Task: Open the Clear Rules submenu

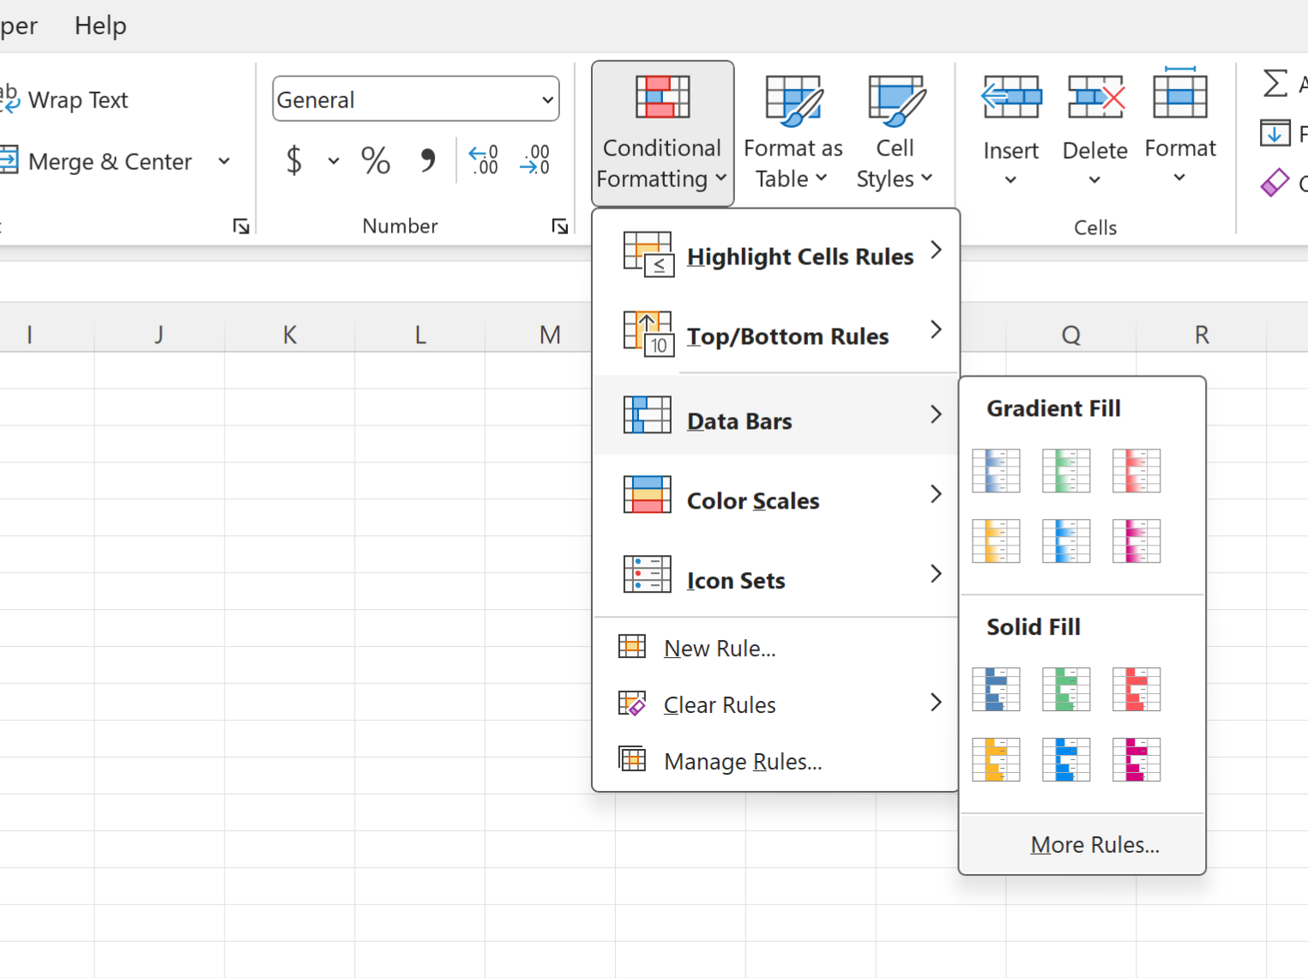Action: point(775,704)
